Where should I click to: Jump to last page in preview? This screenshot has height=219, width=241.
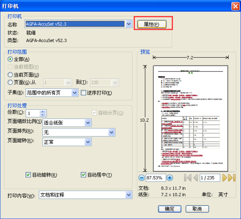coord(232,178)
